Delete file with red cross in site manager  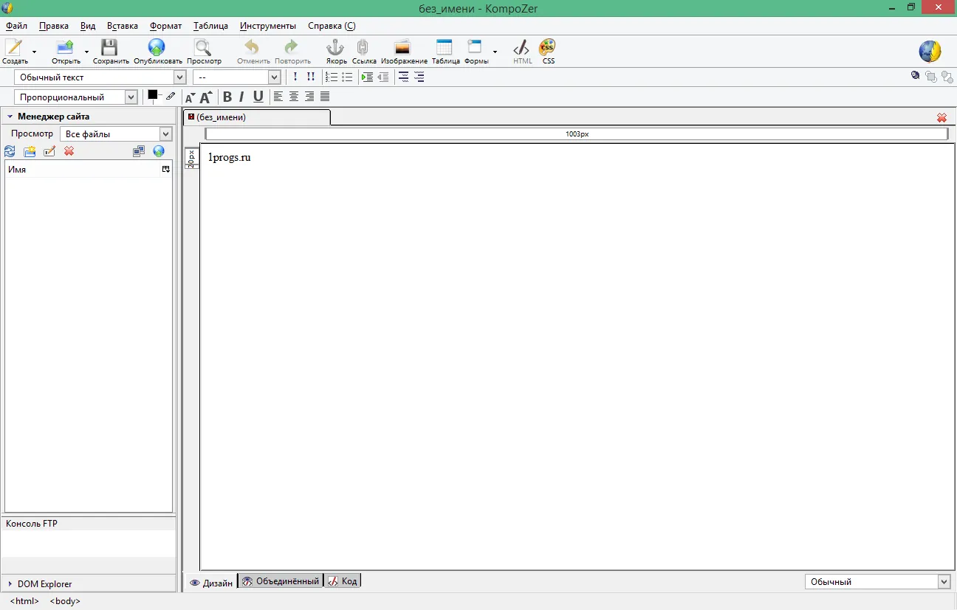tap(69, 151)
